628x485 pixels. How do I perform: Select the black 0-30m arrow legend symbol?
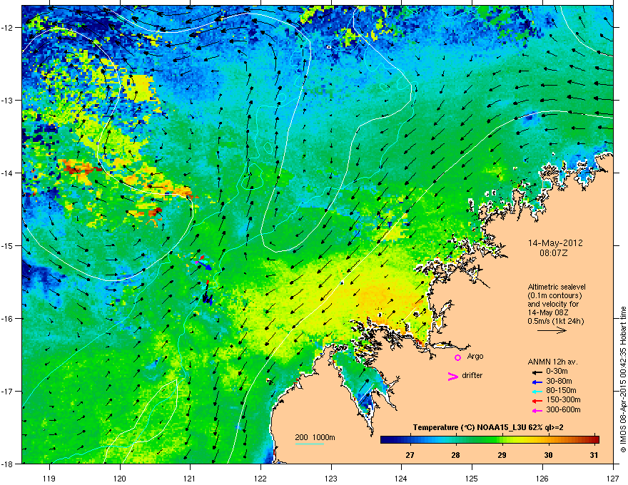(x=537, y=372)
